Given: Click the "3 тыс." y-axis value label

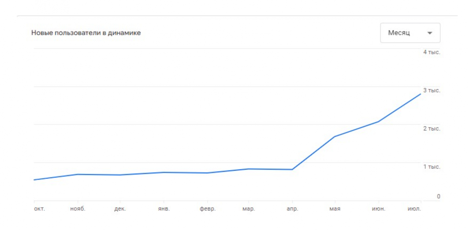Looking at the screenshot, I should pos(431,90).
